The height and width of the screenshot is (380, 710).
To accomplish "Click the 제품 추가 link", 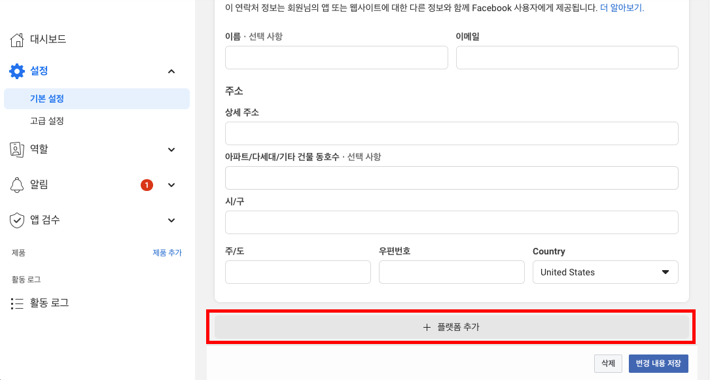I will (x=167, y=253).
